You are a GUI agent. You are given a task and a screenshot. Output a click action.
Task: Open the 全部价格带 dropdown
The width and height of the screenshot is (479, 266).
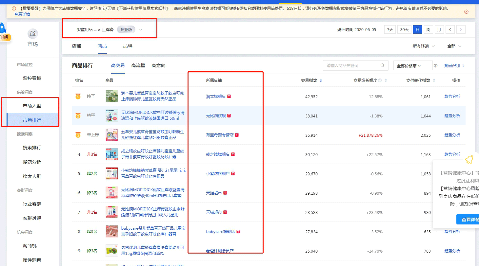(409, 66)
